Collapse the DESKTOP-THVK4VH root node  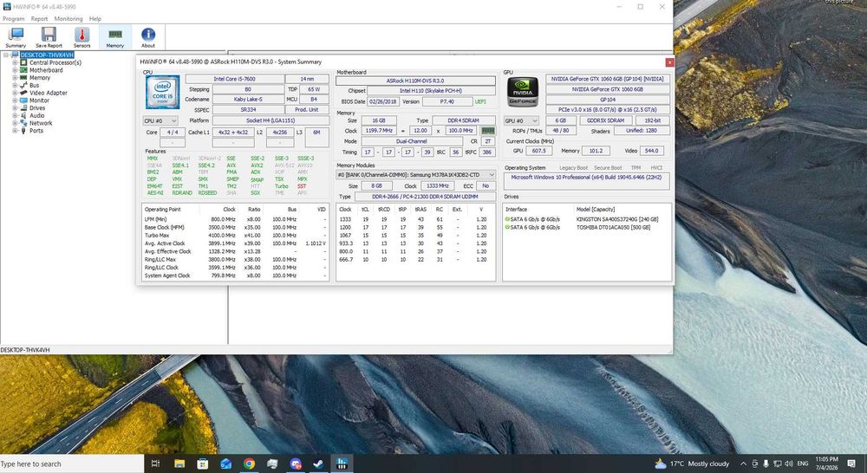point(6,55)
